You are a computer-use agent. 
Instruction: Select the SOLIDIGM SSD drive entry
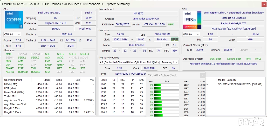240,84
